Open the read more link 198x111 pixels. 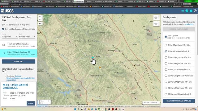pyautogui.click(x=189, y=24)
